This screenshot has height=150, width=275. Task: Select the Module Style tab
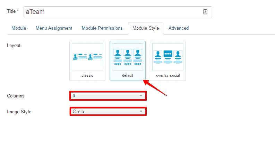tap(146, 28)
